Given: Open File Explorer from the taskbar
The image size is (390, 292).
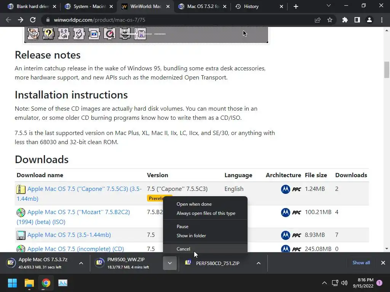Looking at the screenshot, I should tap(29, 283).
